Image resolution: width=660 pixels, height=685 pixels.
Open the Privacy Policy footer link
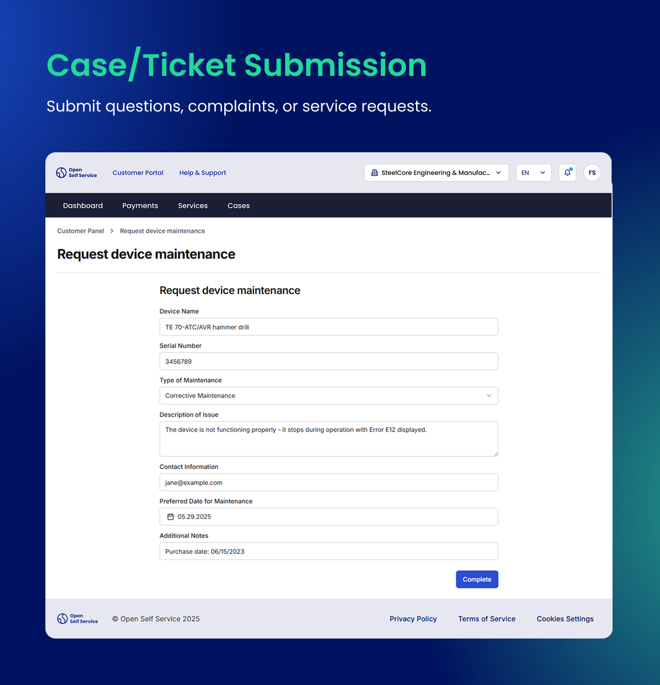tap(413, 618)
